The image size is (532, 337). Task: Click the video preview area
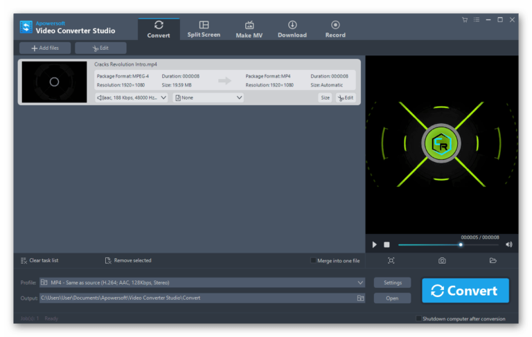(441, 145)
